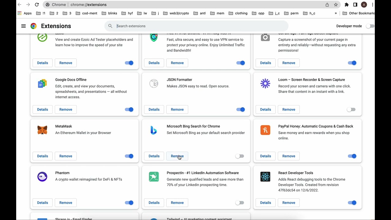This screenshot has width=391, height=220.
Task: Open the Apps bookmark shortcut
Action: coord(25,13)
